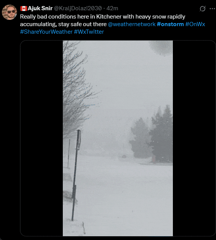Open Ajuk Snir's profile avatar

9,12
